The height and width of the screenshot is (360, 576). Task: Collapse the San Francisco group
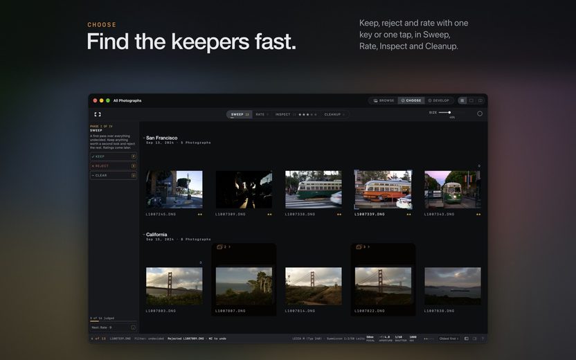coord(144,138)
